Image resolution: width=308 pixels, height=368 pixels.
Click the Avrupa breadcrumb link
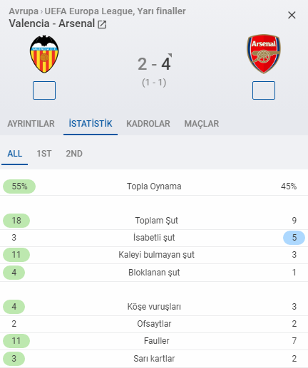[x=24, y=11]
